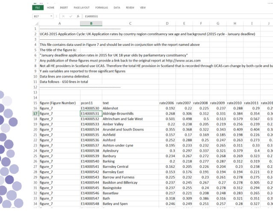Screen dimensions: 273x211
Task: Switch to the FORMULAS tab
Action: 101,8
